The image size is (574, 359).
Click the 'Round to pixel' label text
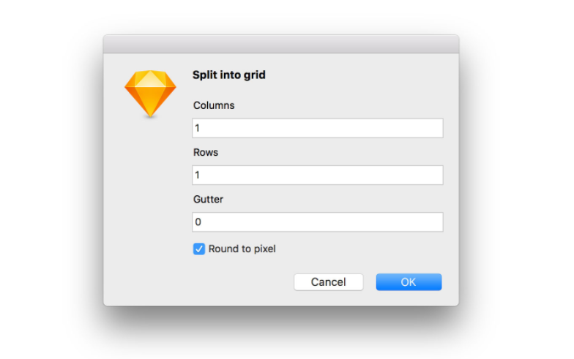(242, 249)
